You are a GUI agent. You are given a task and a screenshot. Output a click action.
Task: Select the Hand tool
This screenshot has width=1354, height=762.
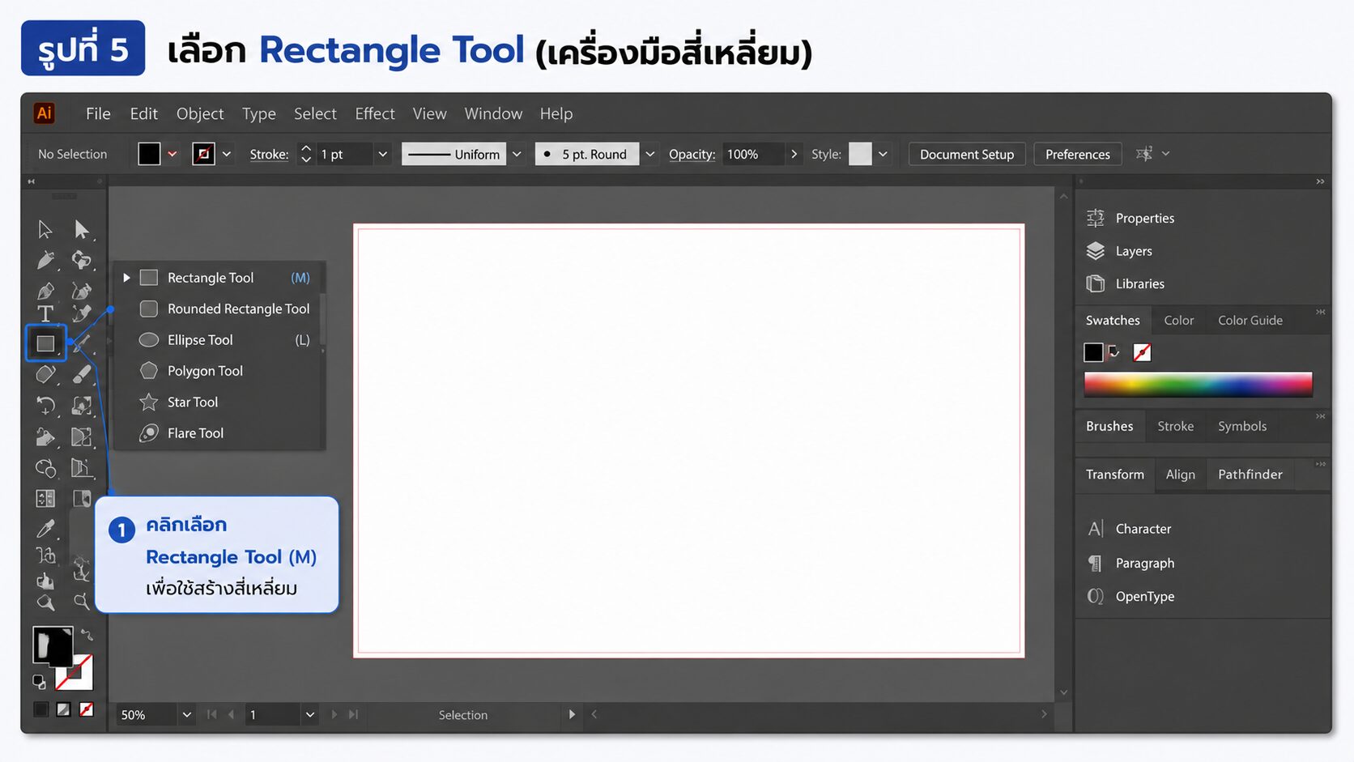click(45, 581)
